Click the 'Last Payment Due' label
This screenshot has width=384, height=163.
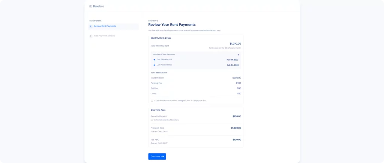[x=164, y=65]
